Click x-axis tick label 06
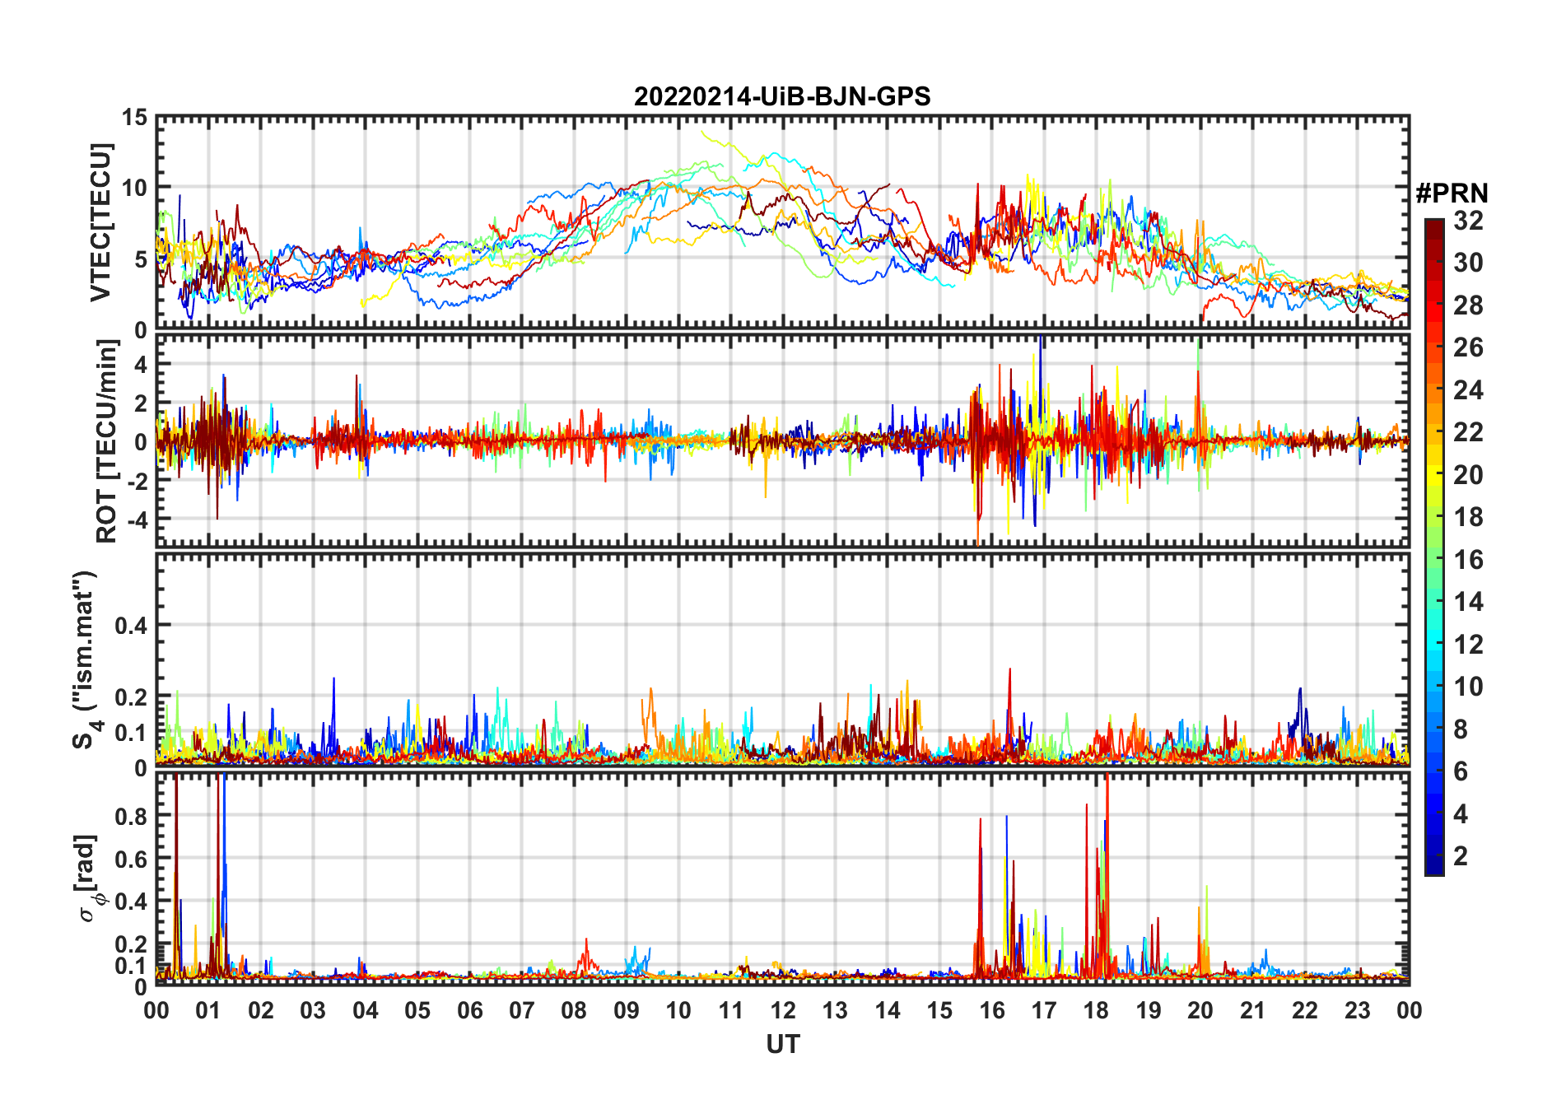The height and width of the screenshot is (1095, 1566). point(469,1010)
